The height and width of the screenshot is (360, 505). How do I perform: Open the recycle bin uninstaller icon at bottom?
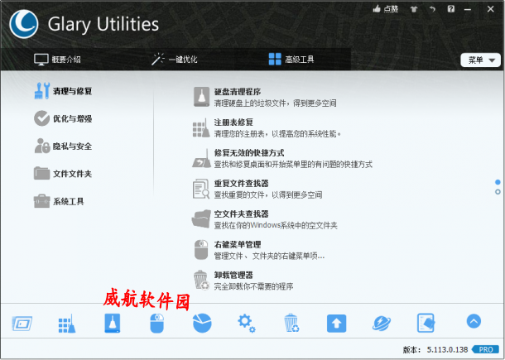coord(291,323)
